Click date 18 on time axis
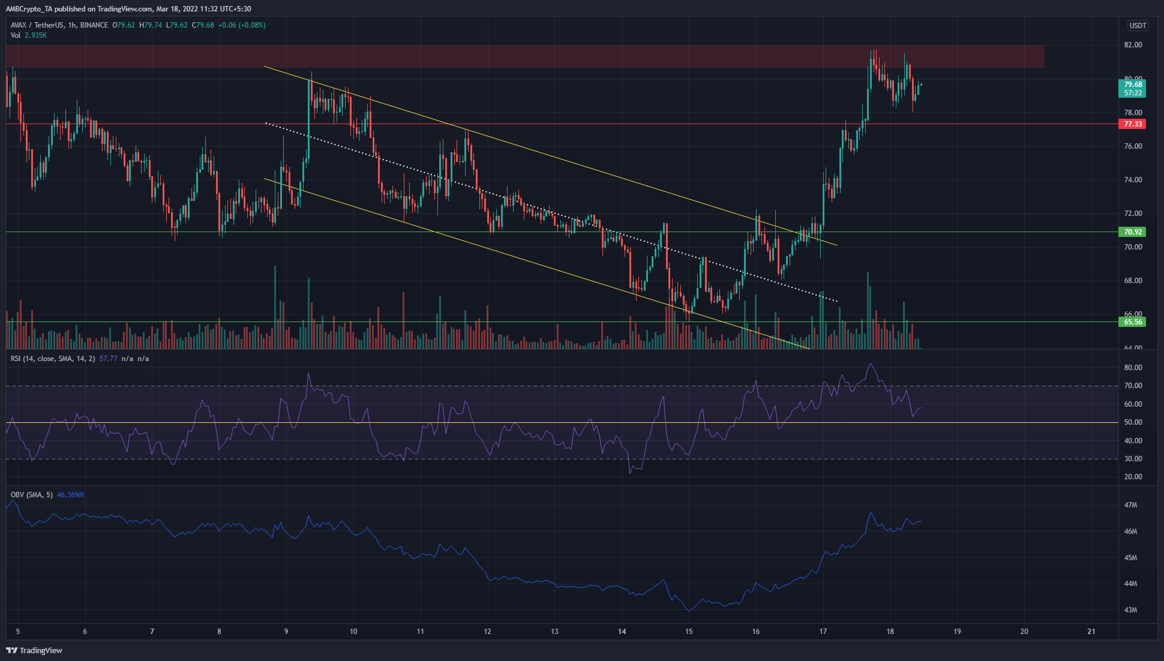 (x=890, y=631)
